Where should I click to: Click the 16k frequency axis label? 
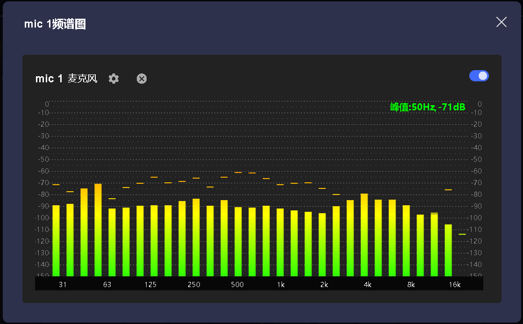(454, 285)
